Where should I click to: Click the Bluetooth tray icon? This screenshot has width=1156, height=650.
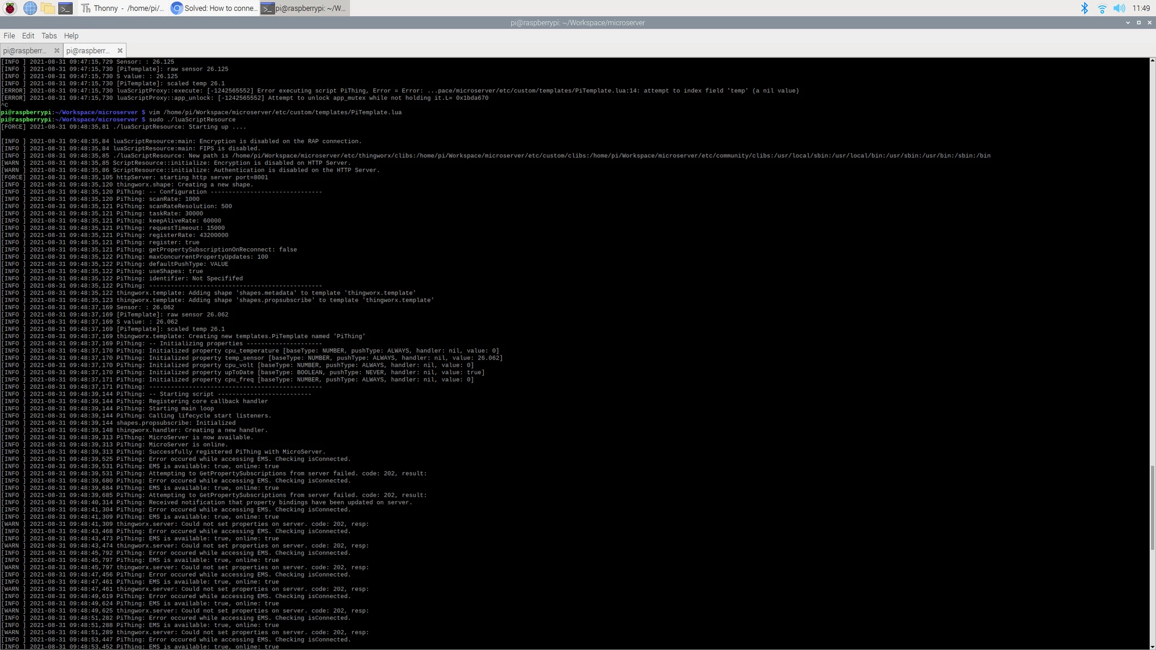tap(1084, 8)
